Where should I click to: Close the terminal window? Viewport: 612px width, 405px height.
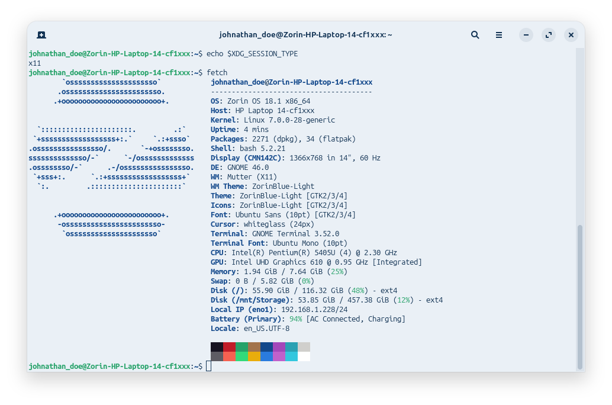tap(571, 35)
